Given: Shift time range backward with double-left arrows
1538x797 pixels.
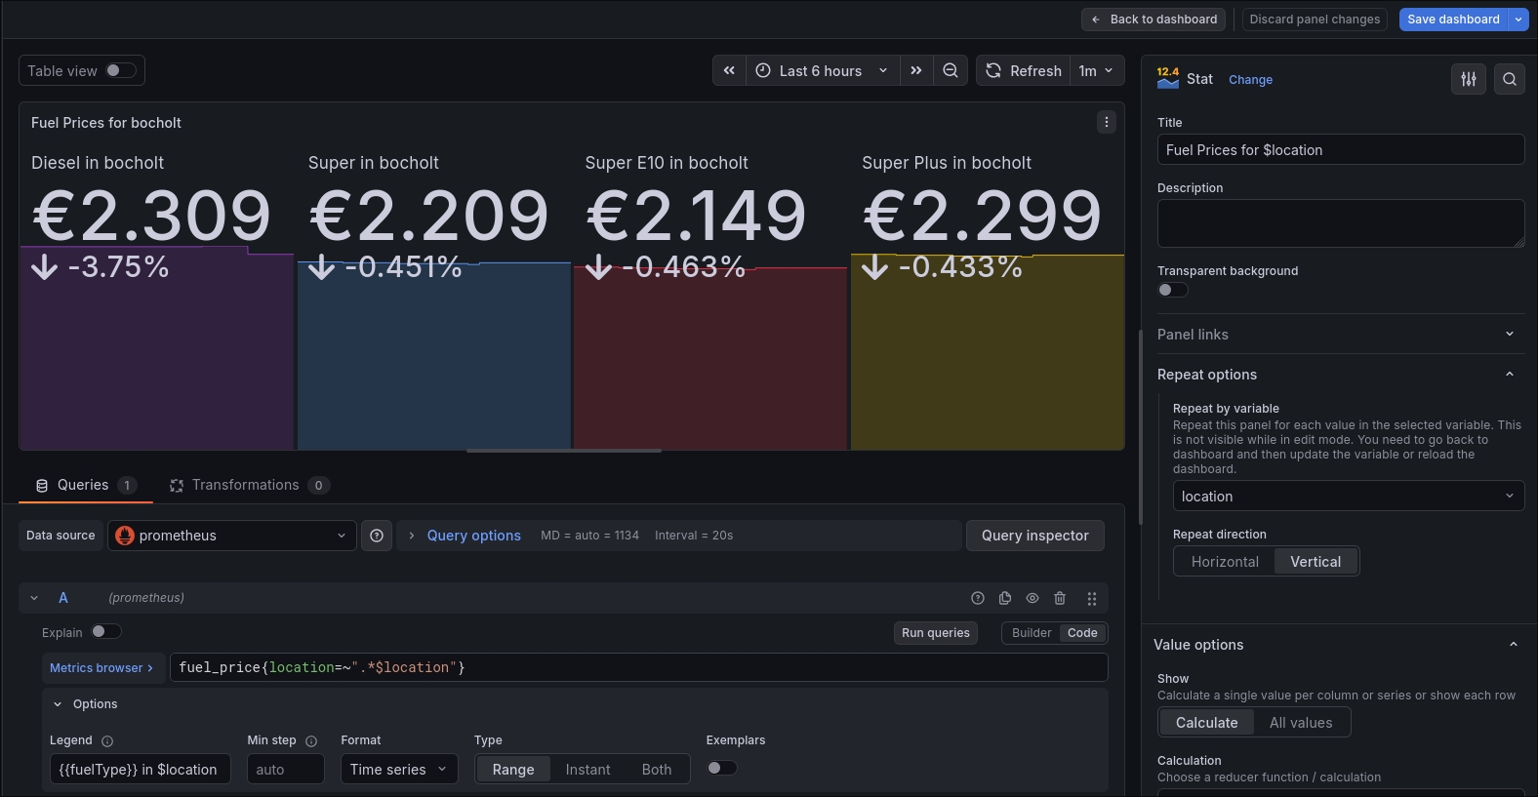Looking at the screenshot, I should click(x=729, y=70).
